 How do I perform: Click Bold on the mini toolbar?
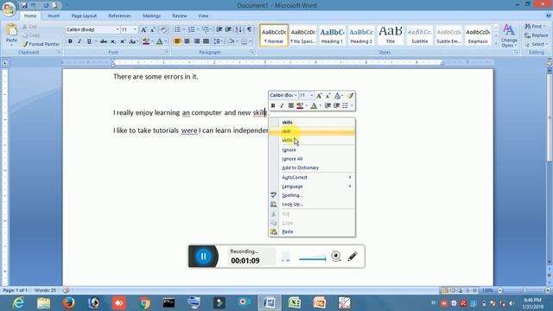pos(273,105)
